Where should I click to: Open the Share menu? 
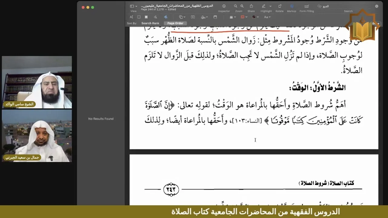(x=251, y=6)
